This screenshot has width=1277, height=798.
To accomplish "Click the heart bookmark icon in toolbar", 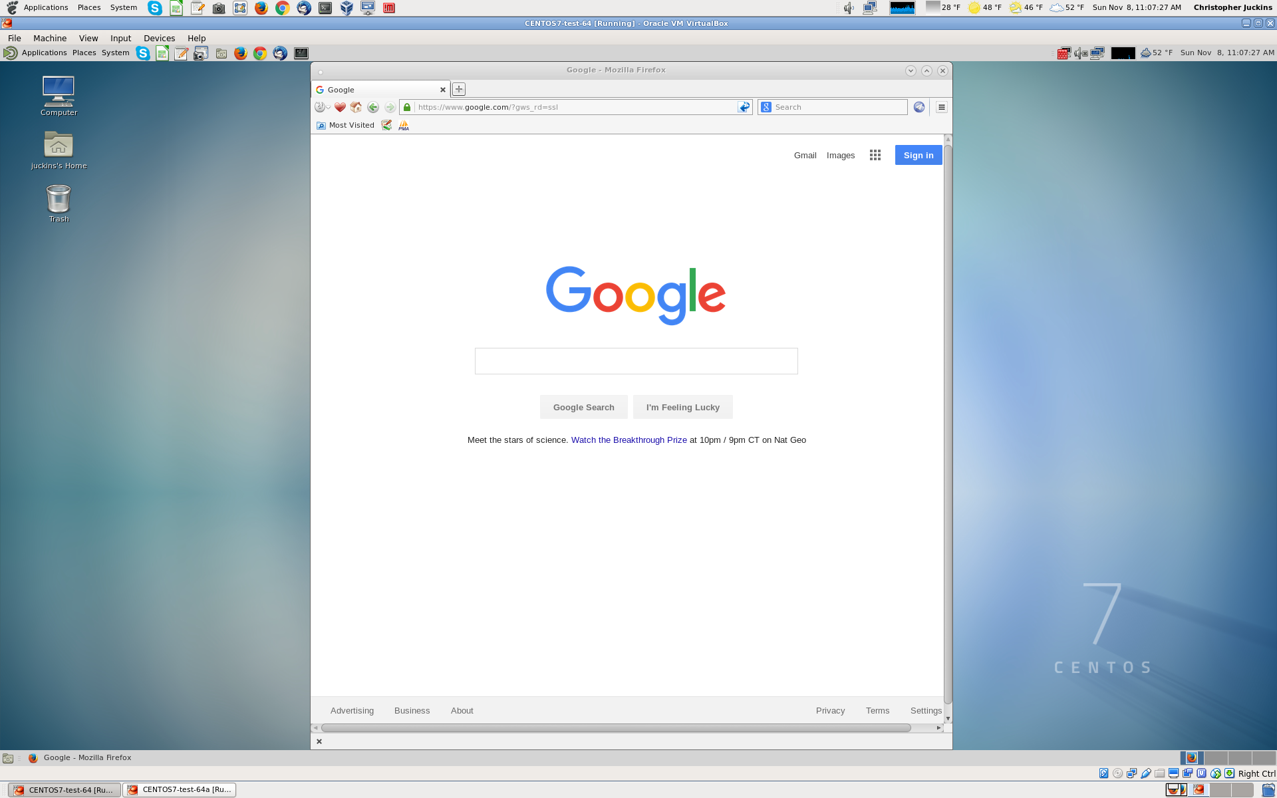I will [x=340, y=107].
